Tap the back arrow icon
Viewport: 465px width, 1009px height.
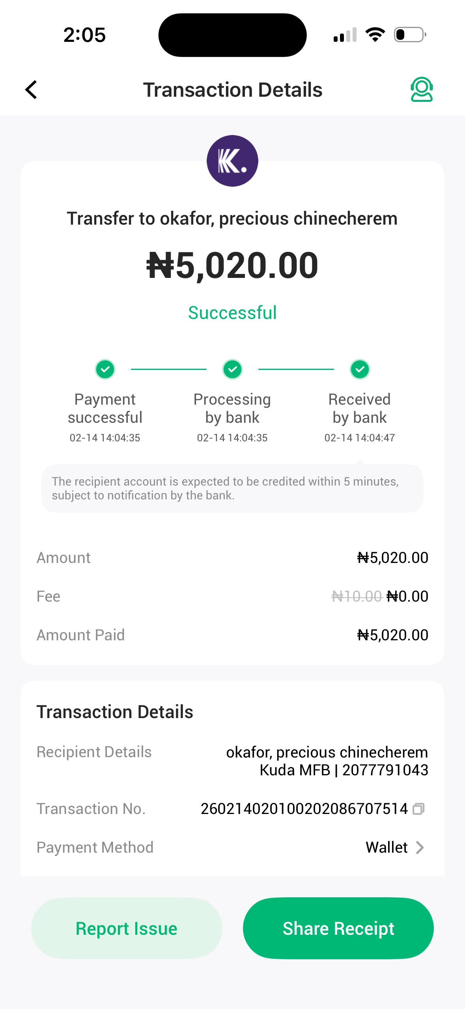[x=32, y=90]
